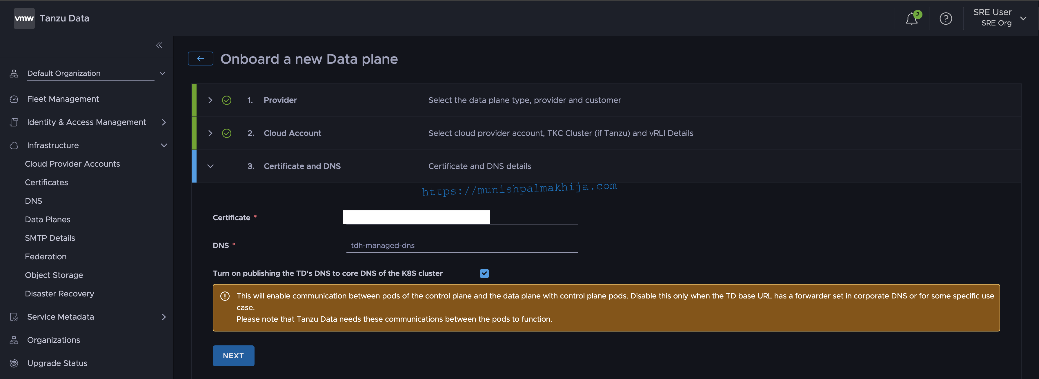Click the Infrastructure cloud icon
The width and height of the screenshot is (1039, 379).
pyautogui.click(x=14, y=145)
